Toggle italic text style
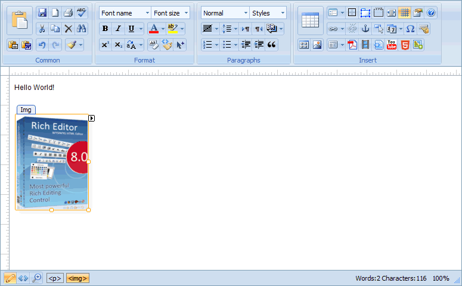 point(118,29)
